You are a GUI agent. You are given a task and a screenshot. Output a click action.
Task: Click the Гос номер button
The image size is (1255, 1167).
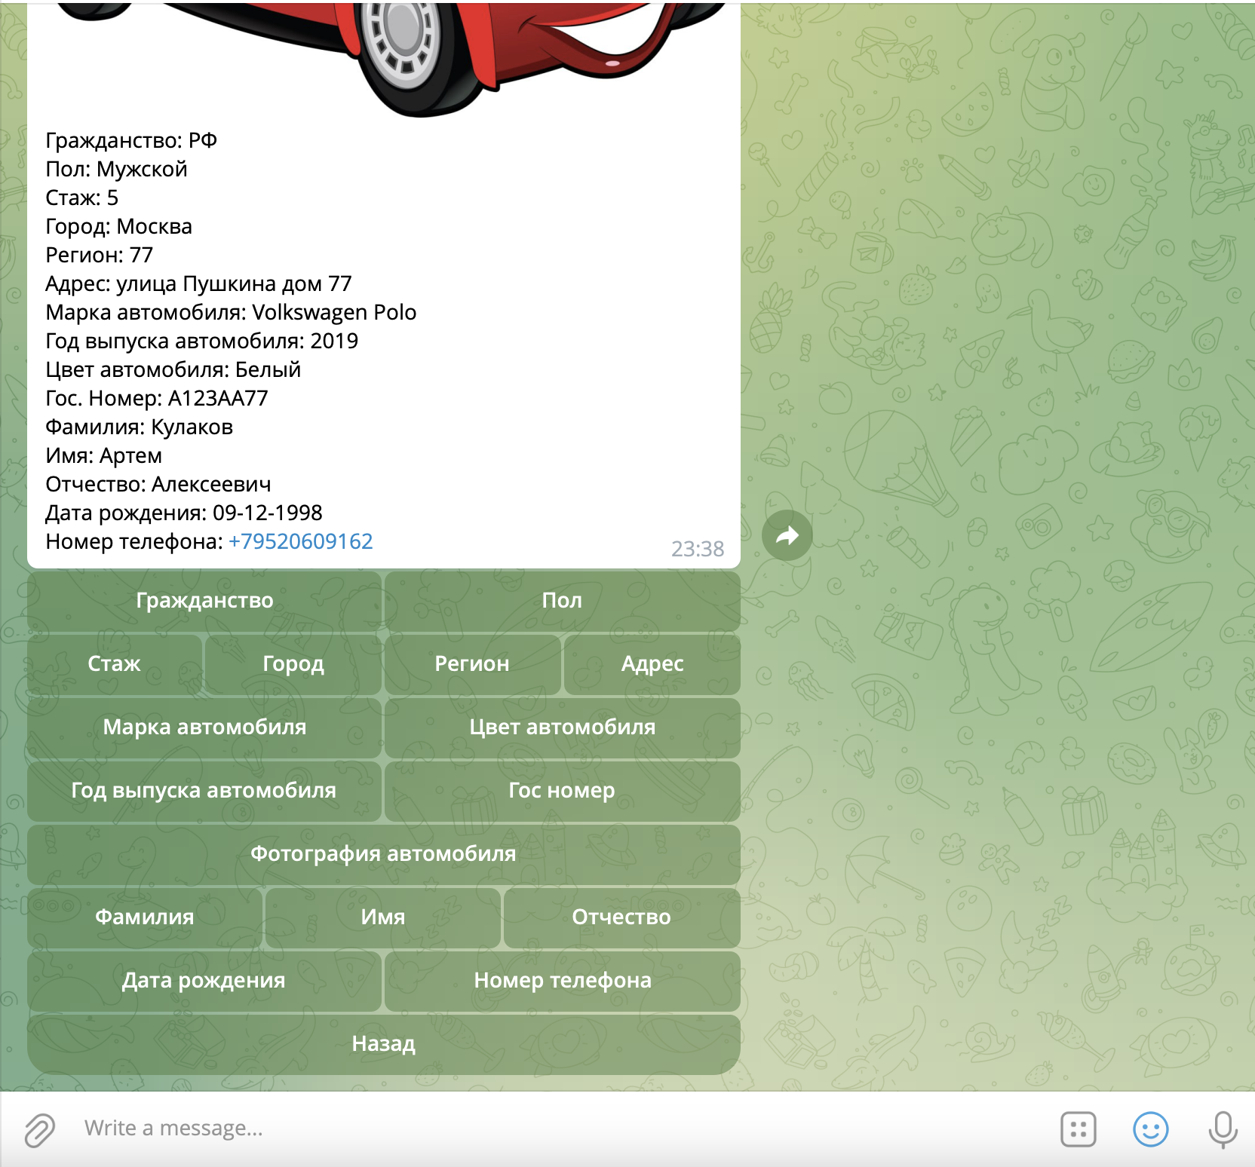pos(562,791)
